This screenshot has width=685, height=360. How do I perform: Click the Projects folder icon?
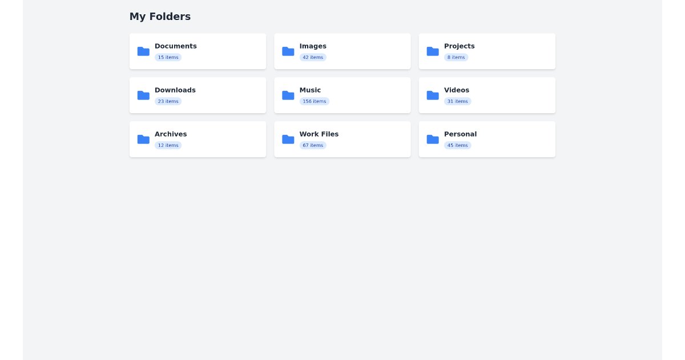(x=433, y=51)
